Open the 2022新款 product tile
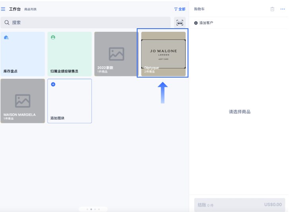This screenshot has height=212, width=289. (x=116, y=54)
